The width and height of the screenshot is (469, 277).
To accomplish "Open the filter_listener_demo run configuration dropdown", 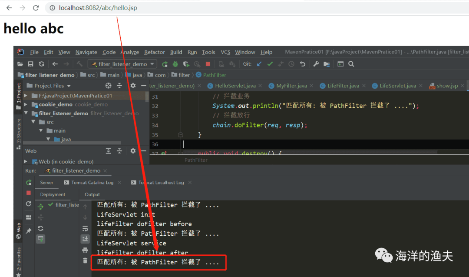I will [x=122, y=64].
